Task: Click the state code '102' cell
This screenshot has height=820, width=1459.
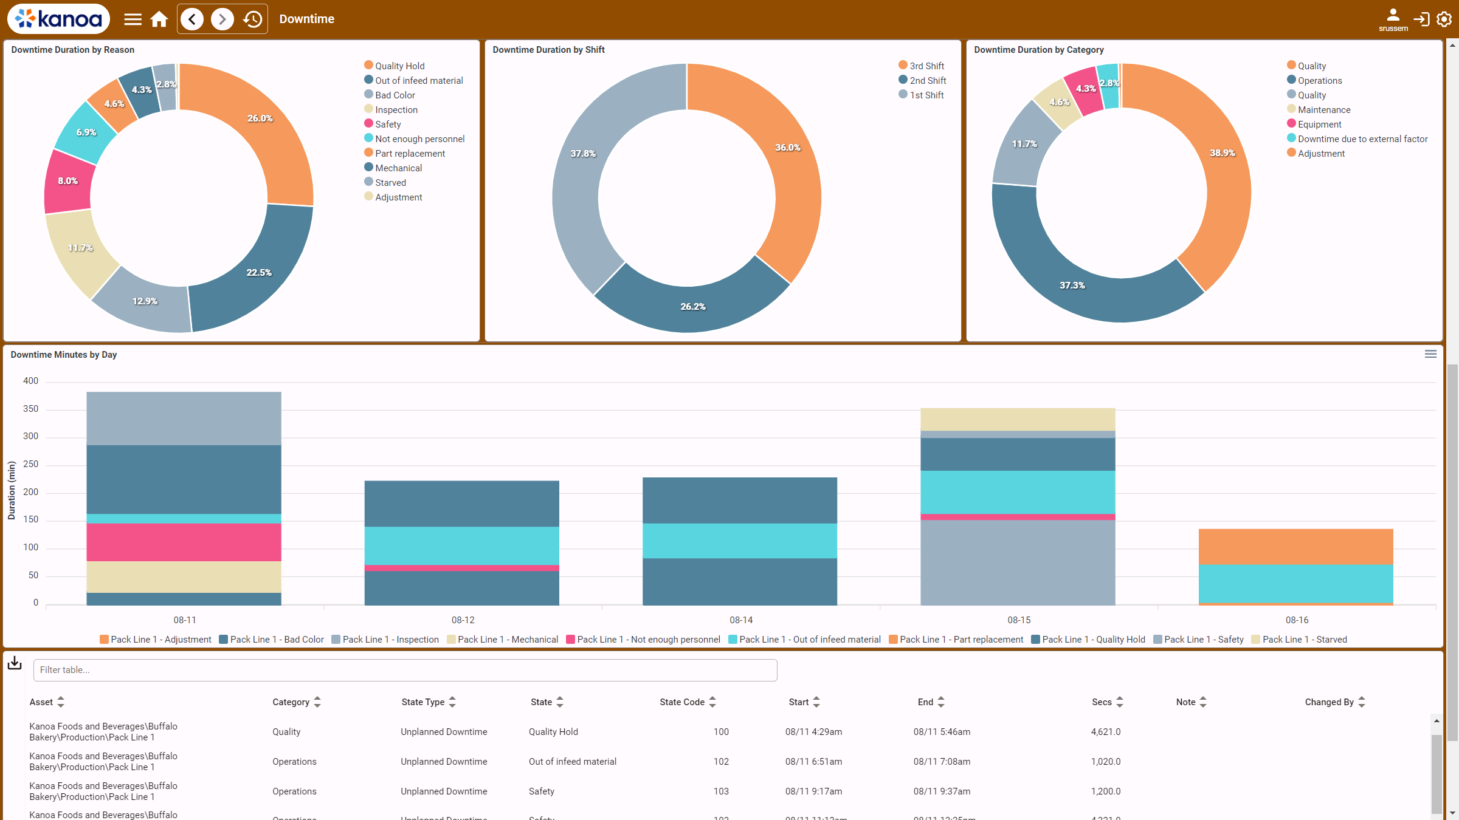Action: click(x=721, y=762)
